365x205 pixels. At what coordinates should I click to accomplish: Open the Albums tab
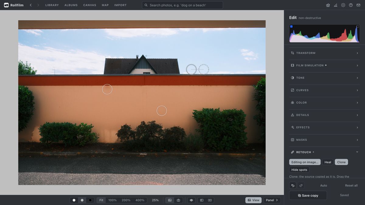[71, 5]
